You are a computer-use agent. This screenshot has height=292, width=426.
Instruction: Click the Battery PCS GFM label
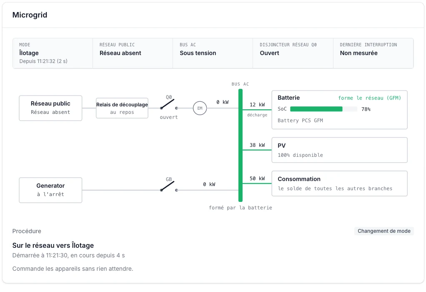coord(300,121)
